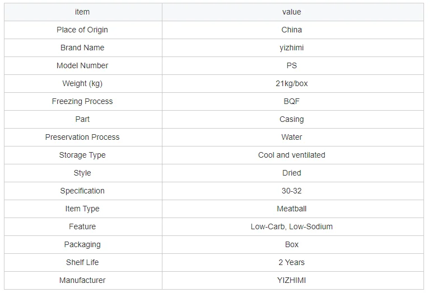Screen dimensions: 433x293
Task: Click the '30-32' specification value
Action: 291,191
